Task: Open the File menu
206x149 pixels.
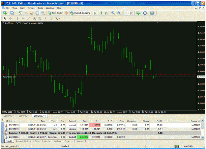Action: coord(8,8)
